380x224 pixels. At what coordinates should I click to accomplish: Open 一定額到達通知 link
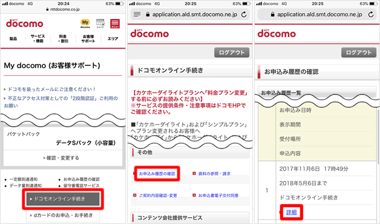pyautogui.click(x=23, y=179)
